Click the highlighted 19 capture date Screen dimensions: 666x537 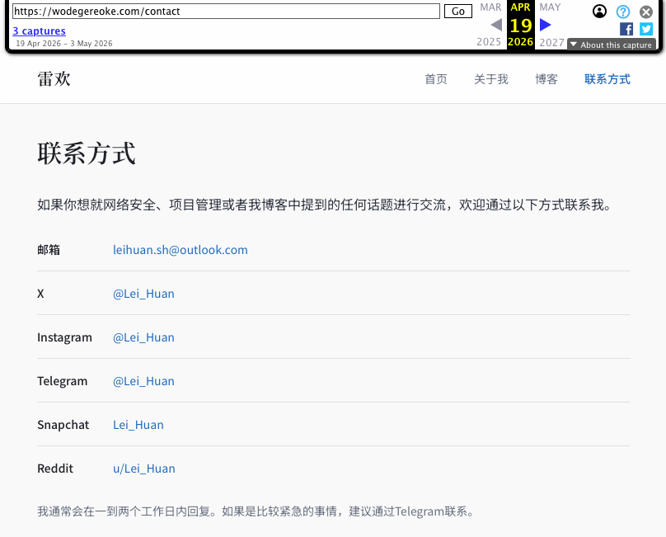pos(521,26)
